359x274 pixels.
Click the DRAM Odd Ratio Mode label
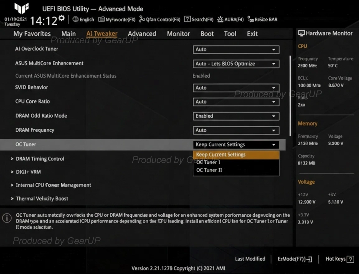(41, 116)
